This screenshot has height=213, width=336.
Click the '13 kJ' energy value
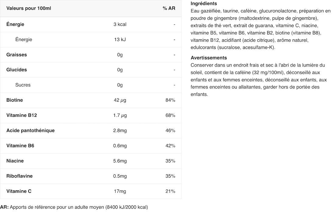[120, 40]
